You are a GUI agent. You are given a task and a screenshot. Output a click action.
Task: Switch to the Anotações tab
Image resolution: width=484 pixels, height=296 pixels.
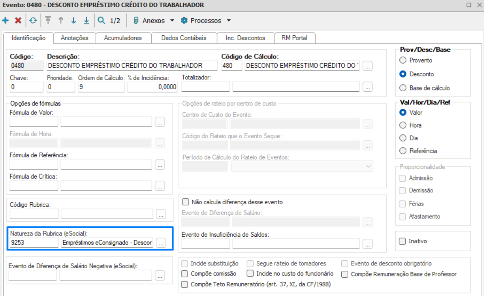(x=74, y=38)
